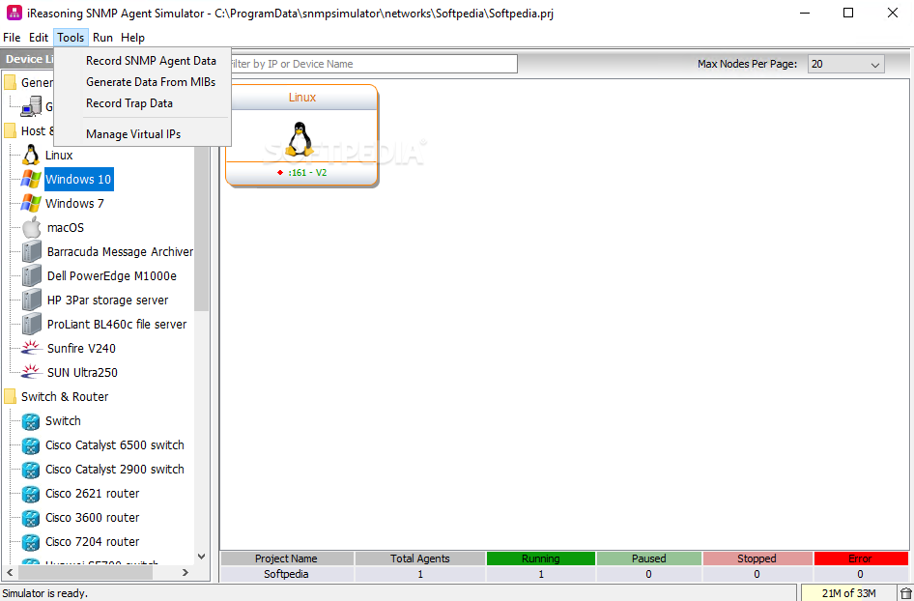Click the Barracuda Message Archiver server icon
Viewport: 914px width, 601px height.
point(32,252)
